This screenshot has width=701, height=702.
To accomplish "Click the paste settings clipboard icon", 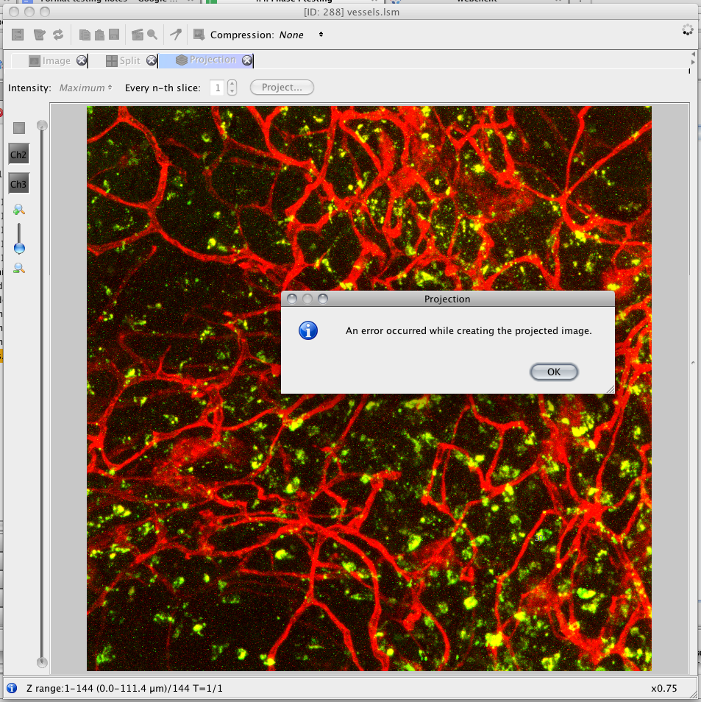I will tap(99, 35).
